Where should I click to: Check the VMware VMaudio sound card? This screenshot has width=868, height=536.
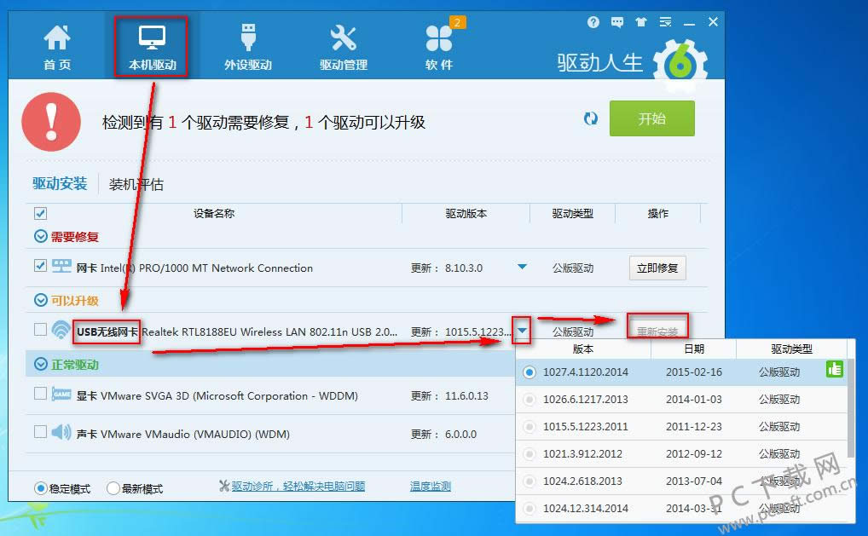point(40,431)
